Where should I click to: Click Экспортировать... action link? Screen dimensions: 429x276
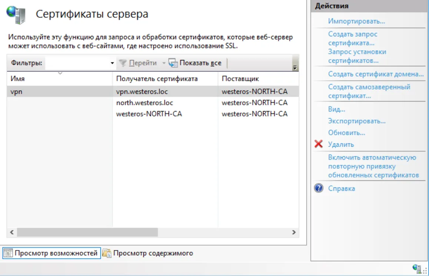pos(357,121)
